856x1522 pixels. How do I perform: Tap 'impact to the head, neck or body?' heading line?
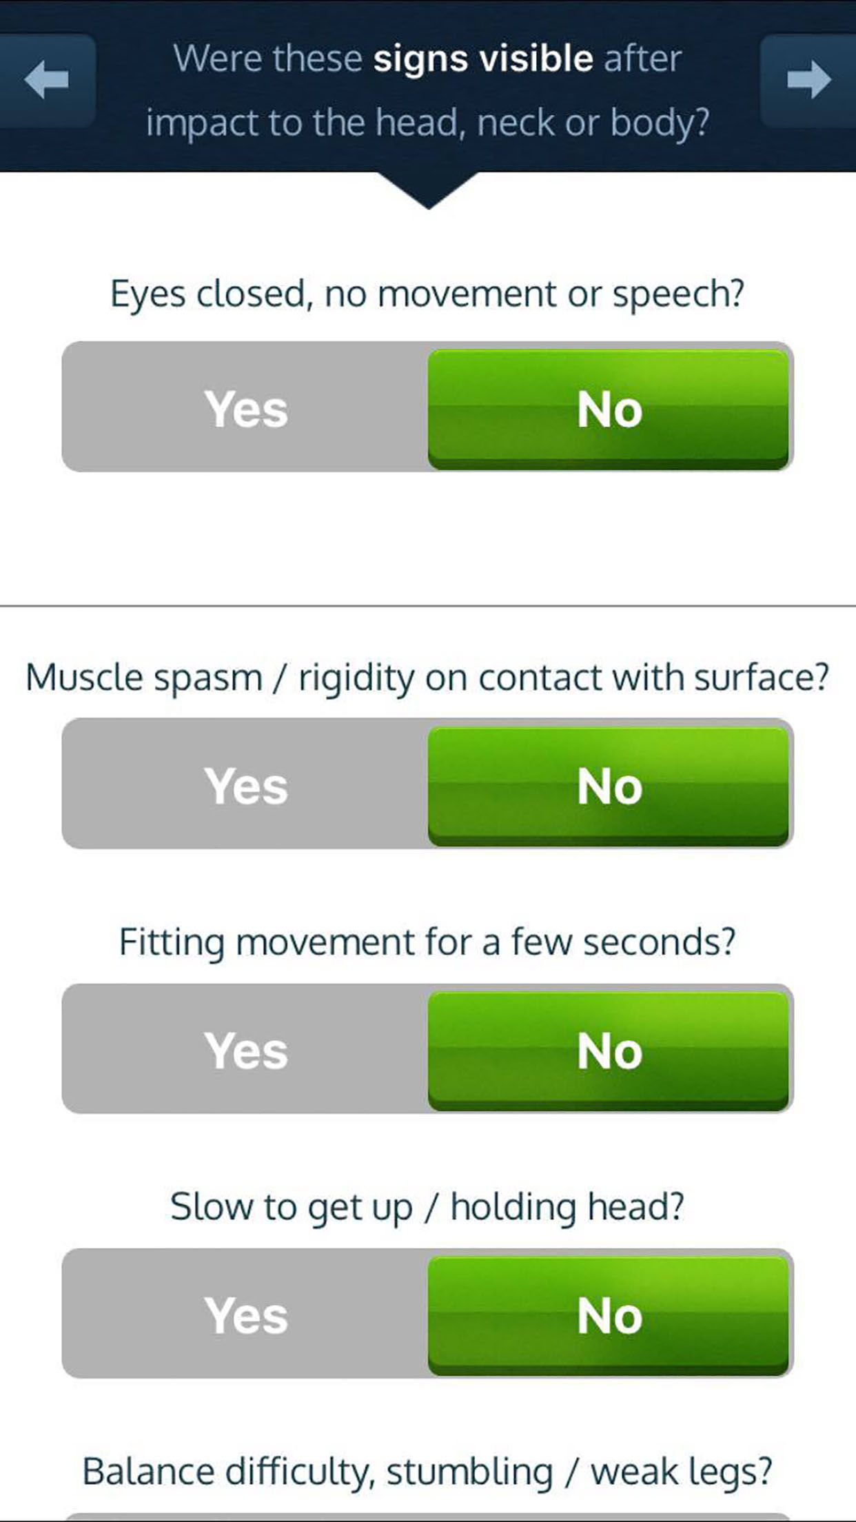pos(427,123)
